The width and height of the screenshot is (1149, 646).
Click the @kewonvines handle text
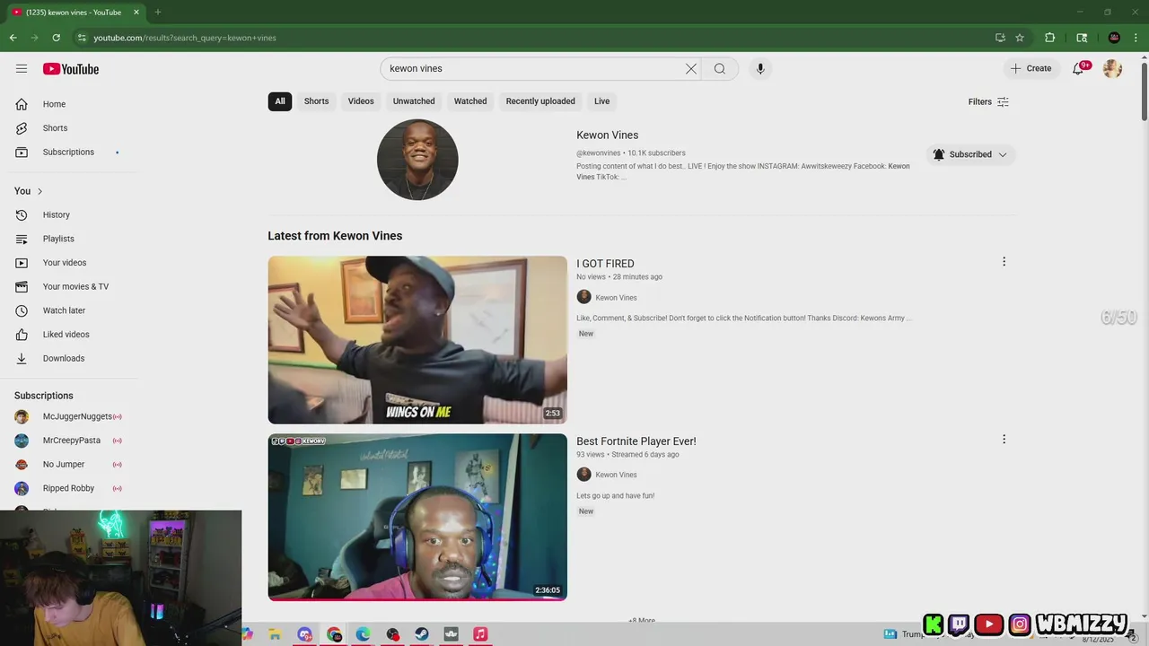(598, 153)
